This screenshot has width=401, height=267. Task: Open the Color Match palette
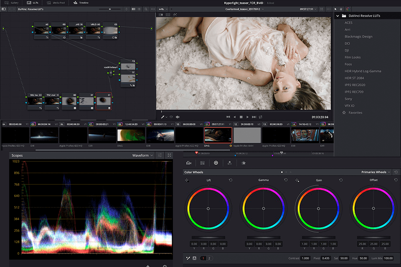pos(202,163)
